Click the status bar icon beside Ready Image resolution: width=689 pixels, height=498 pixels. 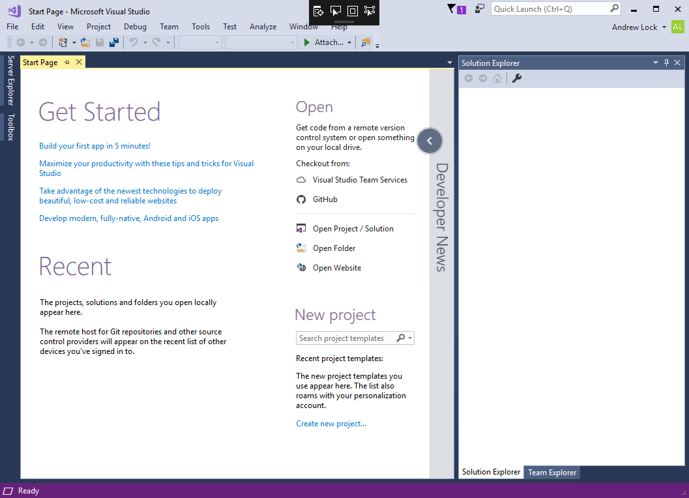tap(8, 491)
